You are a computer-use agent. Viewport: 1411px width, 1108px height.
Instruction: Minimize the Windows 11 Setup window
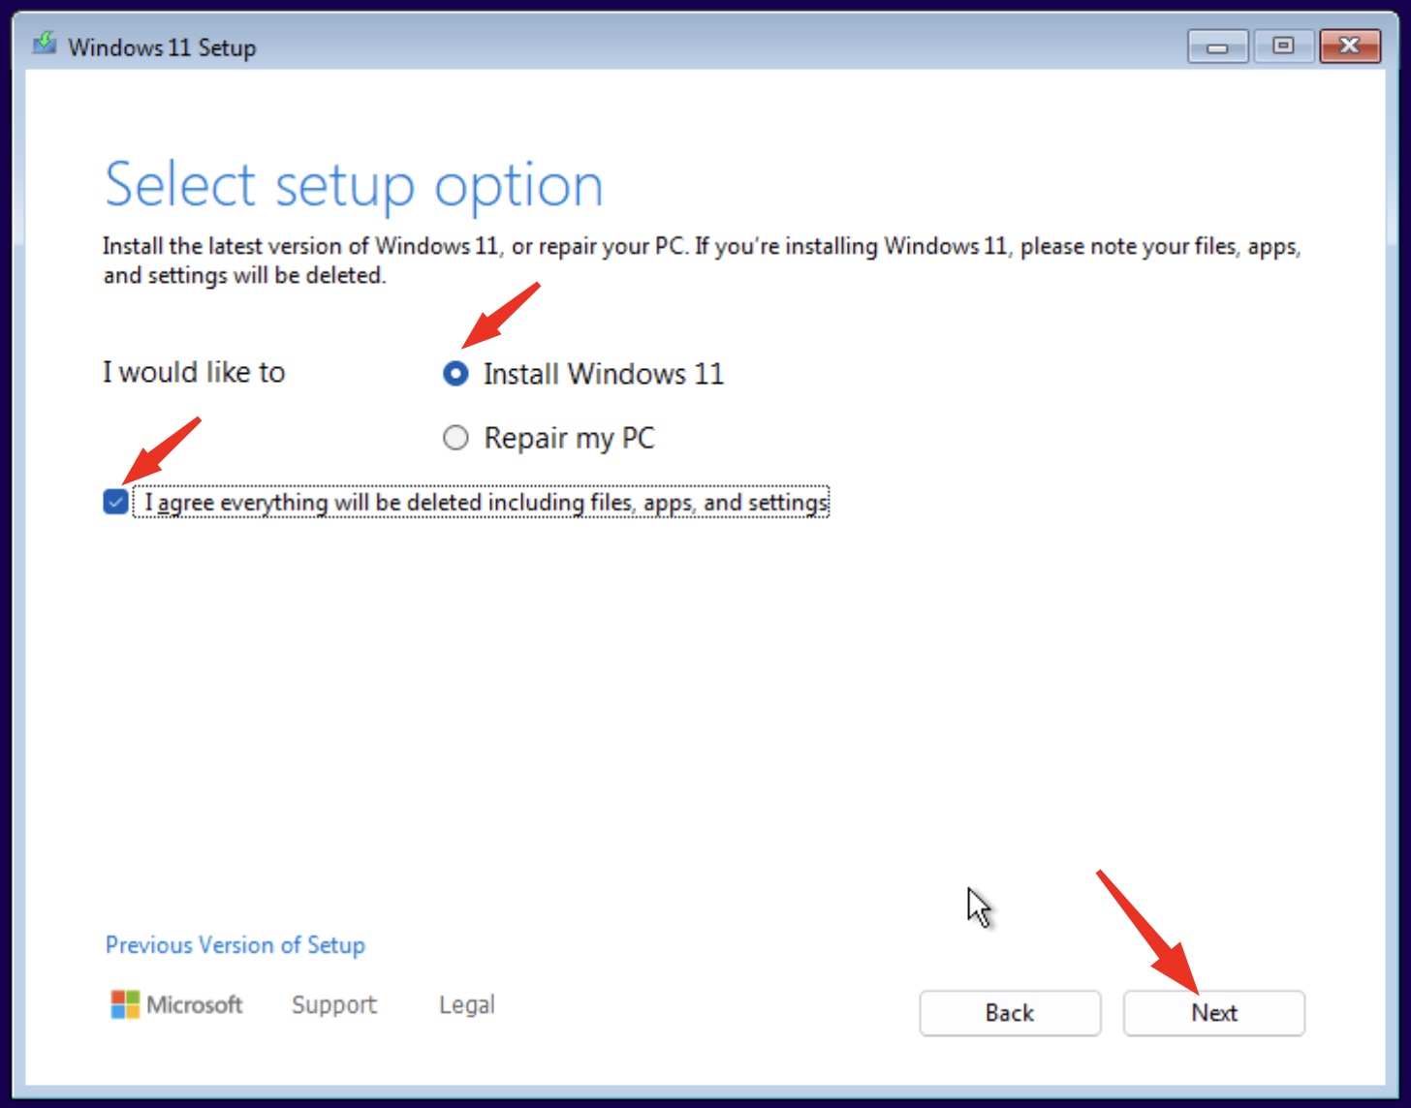[1218, 46]
